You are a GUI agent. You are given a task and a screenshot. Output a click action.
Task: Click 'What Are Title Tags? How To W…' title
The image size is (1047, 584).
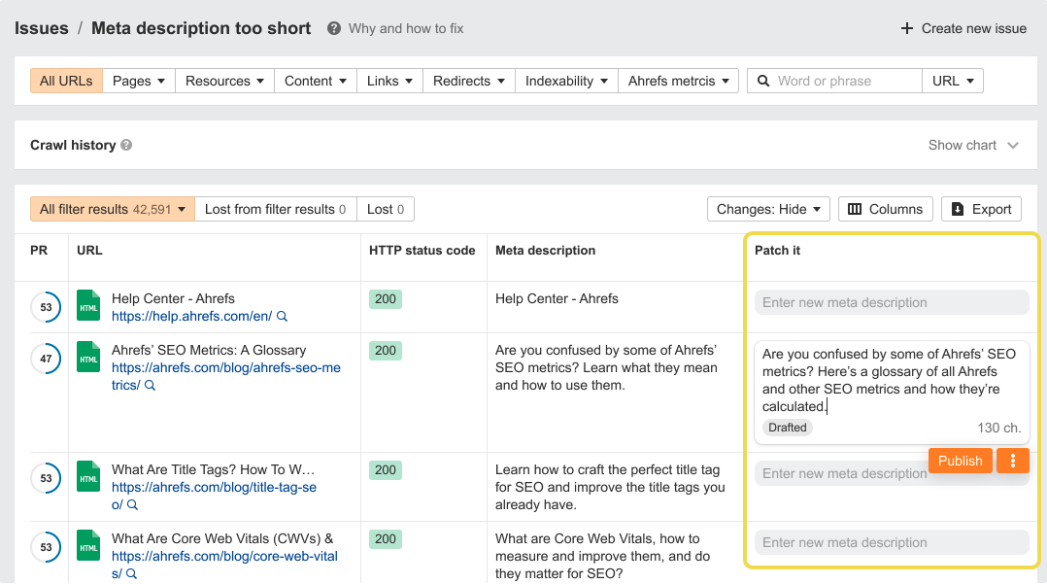coord(213,469)
